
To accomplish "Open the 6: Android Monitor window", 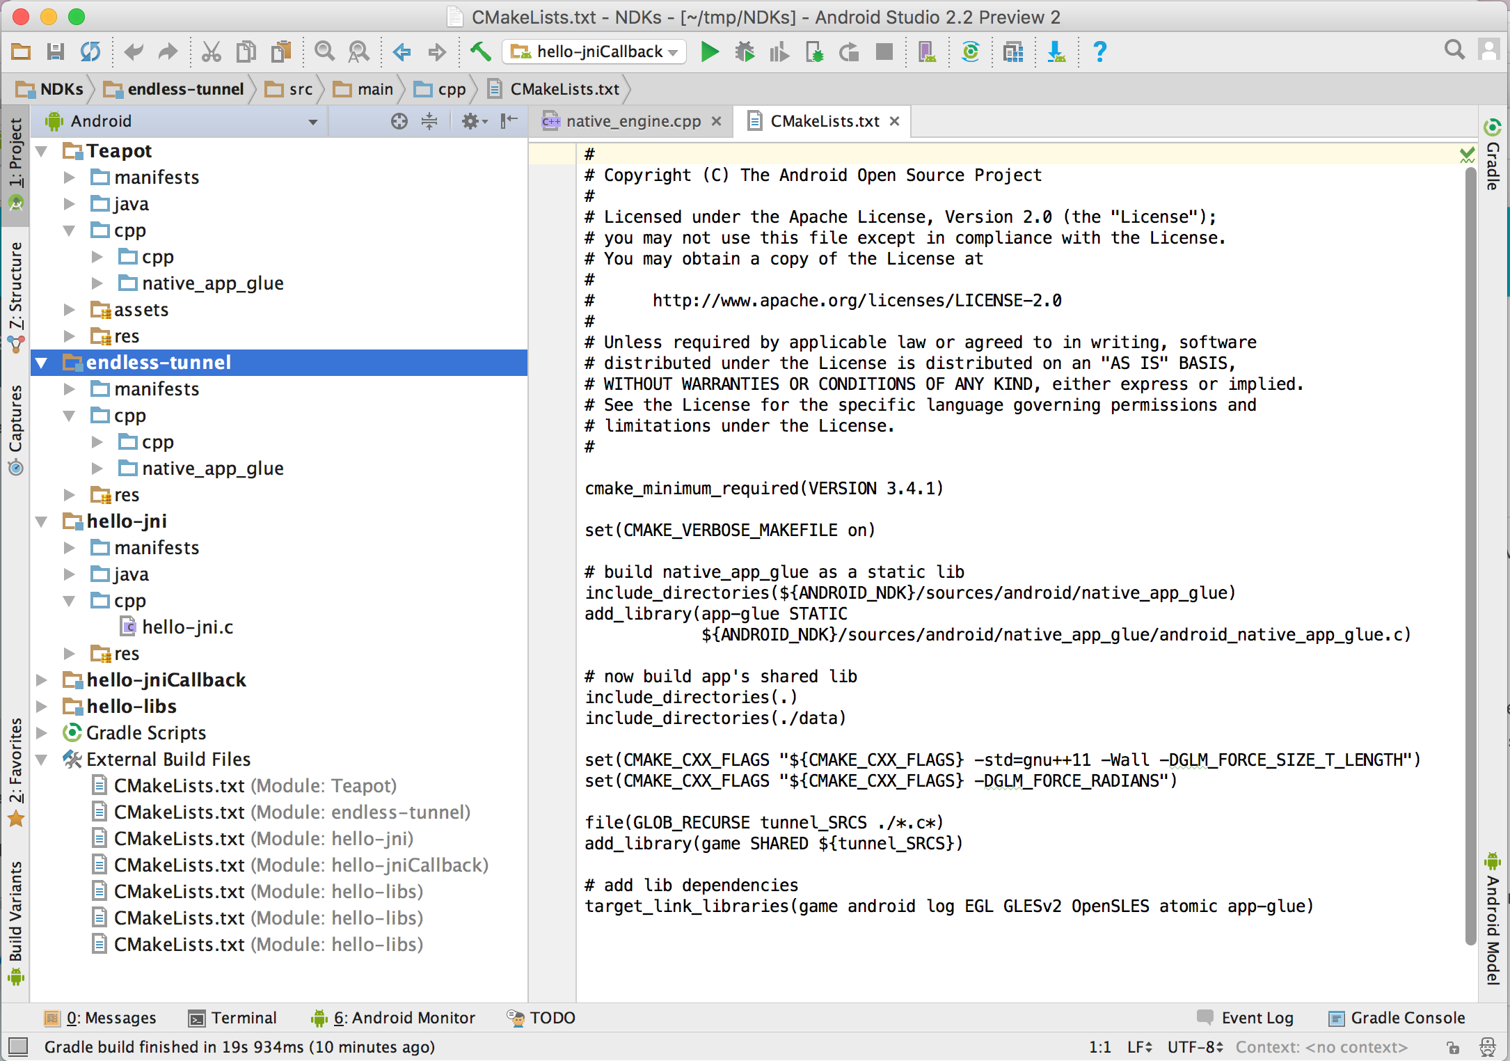I will (393, 1018).
